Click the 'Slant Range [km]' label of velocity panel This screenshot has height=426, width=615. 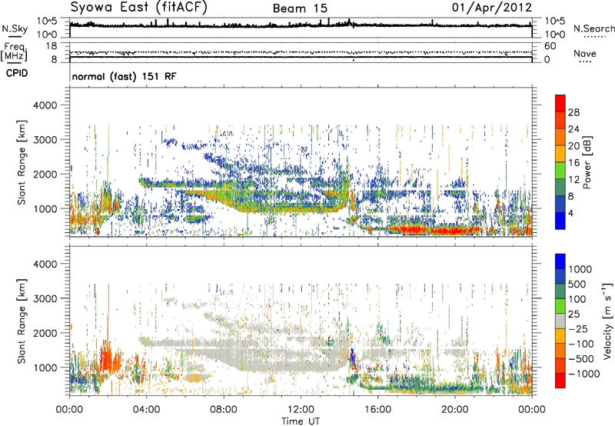point(22,321)
